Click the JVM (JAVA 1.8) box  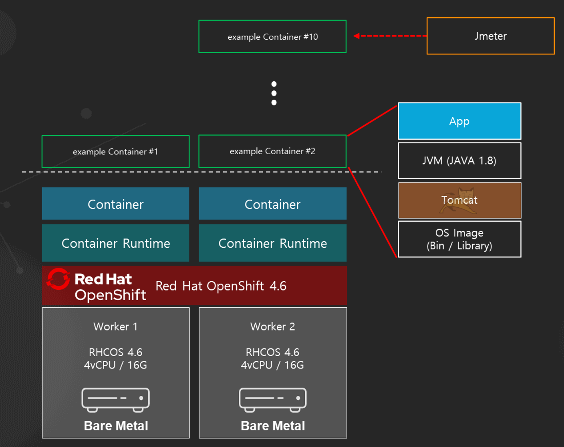click(459, 161)
